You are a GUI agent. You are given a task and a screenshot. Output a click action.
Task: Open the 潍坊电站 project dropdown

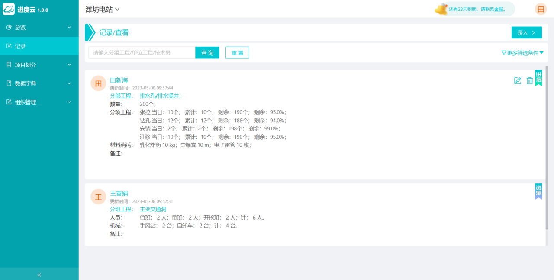(103, 9)
